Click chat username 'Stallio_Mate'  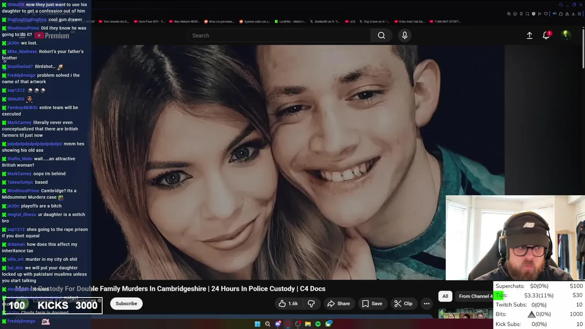pos(20,159)
